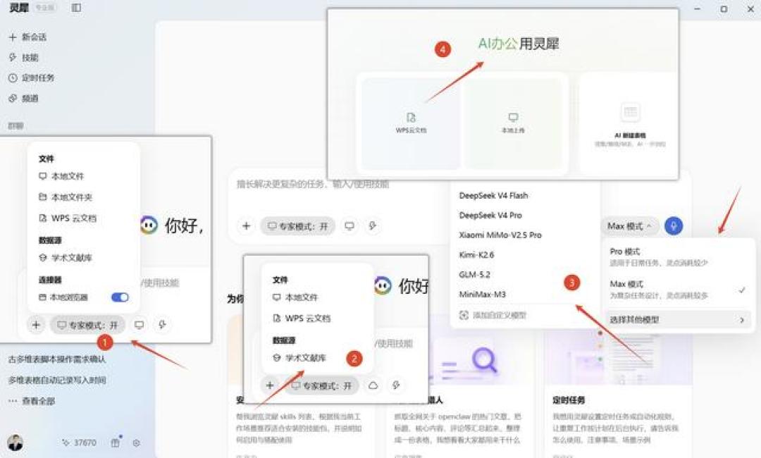Toggle 专家模式 in the main input box
The width and height of the screenshot is (761, 458).
coord(298,225)
